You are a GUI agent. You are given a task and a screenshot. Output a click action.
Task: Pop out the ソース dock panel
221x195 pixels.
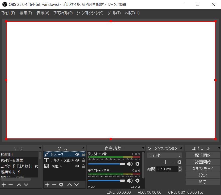pyautogui.click(x=83, y=148)
